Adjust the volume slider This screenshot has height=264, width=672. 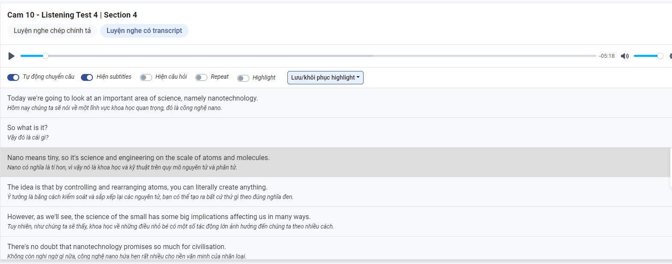click(x=648, y=56)
